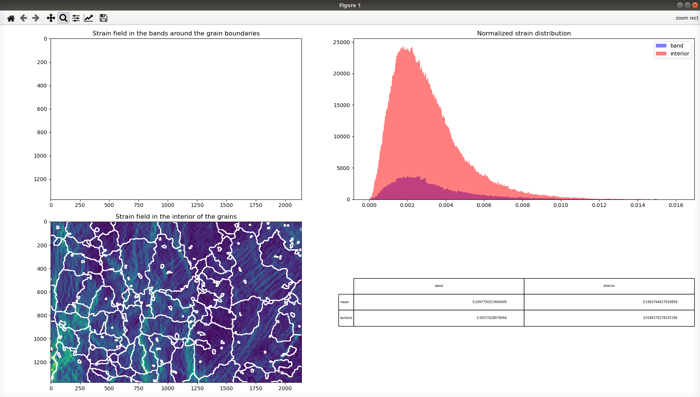Activate the Pan axes tool
The width and height of the screenshot is (700, 397).
(51, 18)
